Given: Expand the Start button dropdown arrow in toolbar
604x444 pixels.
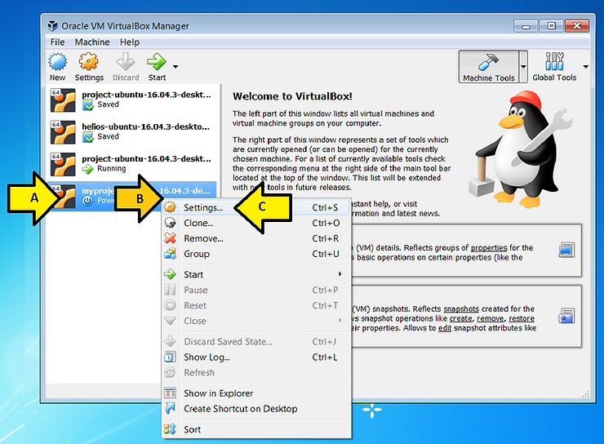Looking at the screenshot, I should [x=175, y=67].
